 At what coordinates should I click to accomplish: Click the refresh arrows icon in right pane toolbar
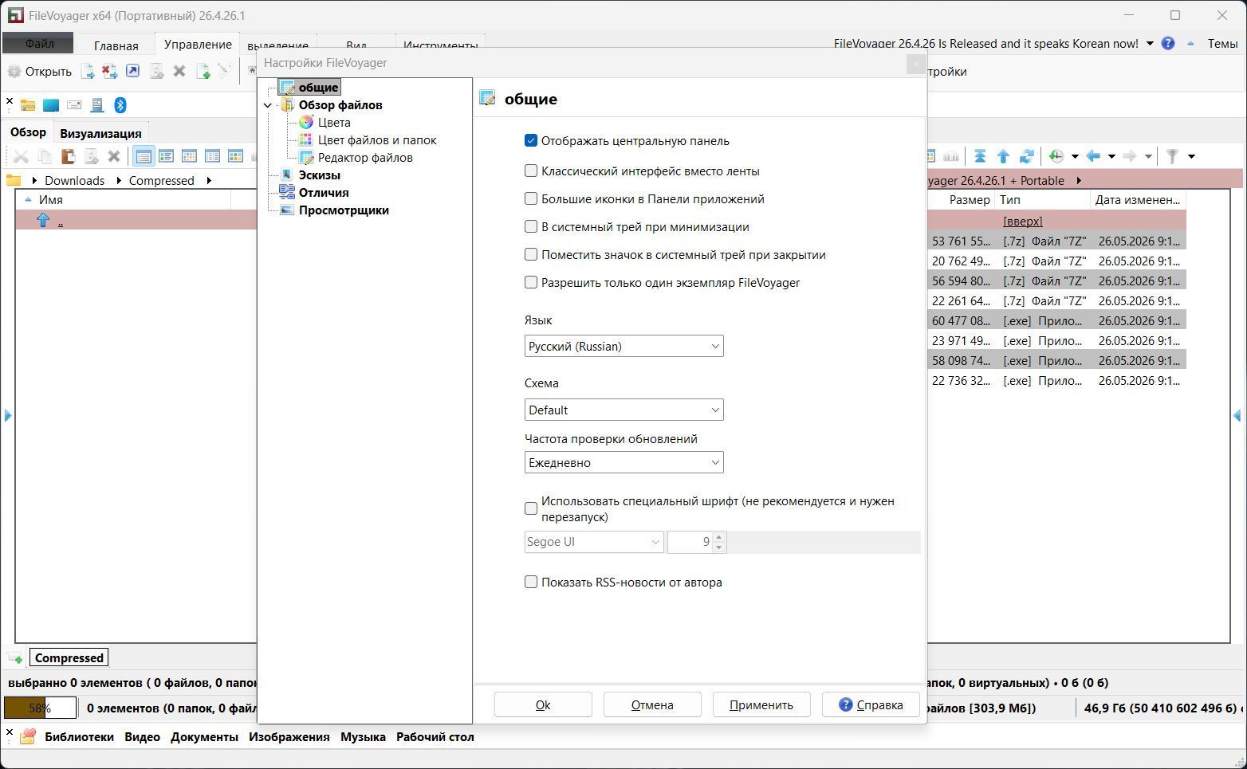1027,156
